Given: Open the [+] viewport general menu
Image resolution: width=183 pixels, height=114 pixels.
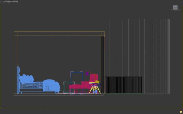Looking at the screenshot, I should pyautogui.click(x=2, y=2).
